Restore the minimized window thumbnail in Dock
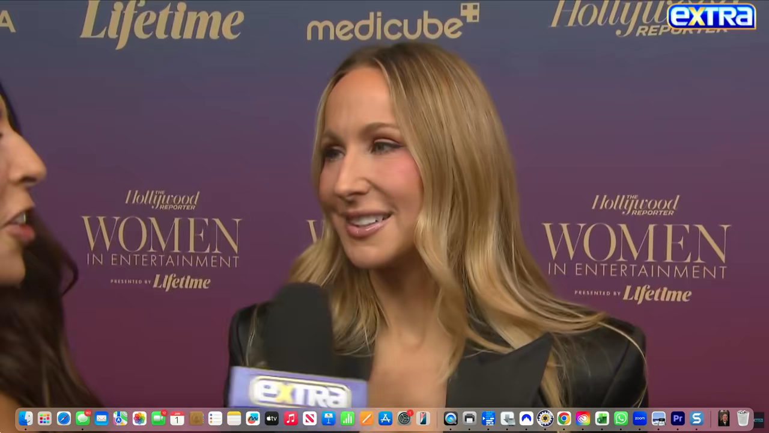The image size is (769, 433). [x=724, y=419]
